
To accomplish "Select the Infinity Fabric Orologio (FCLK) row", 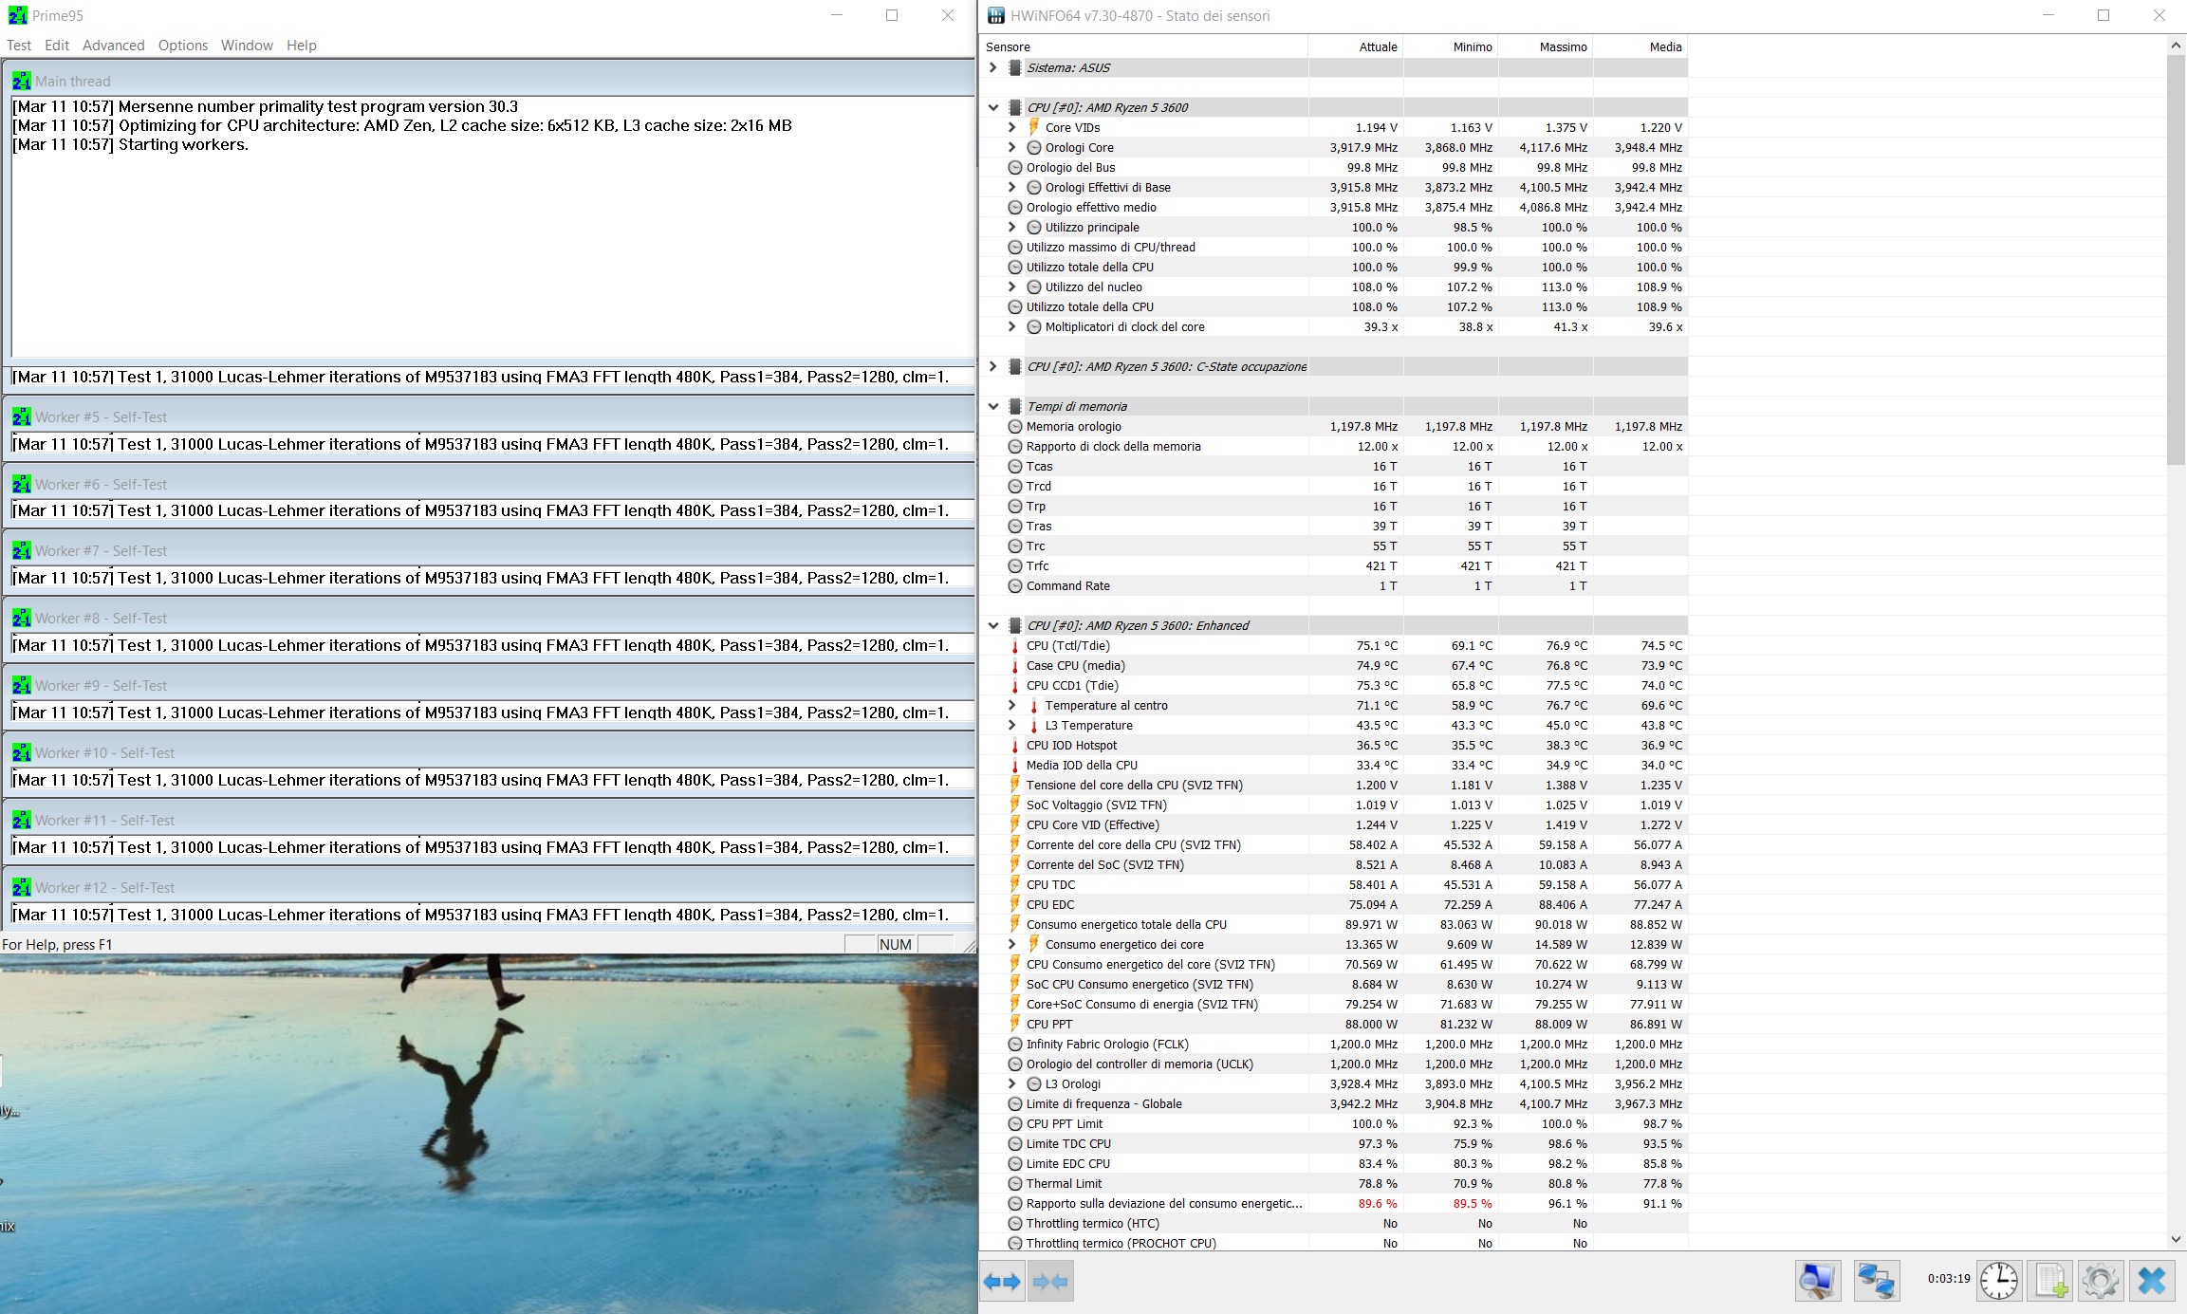I will click(x=1334, y=1045).
